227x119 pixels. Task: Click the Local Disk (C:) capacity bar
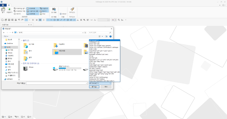click(x=70, y=68)
